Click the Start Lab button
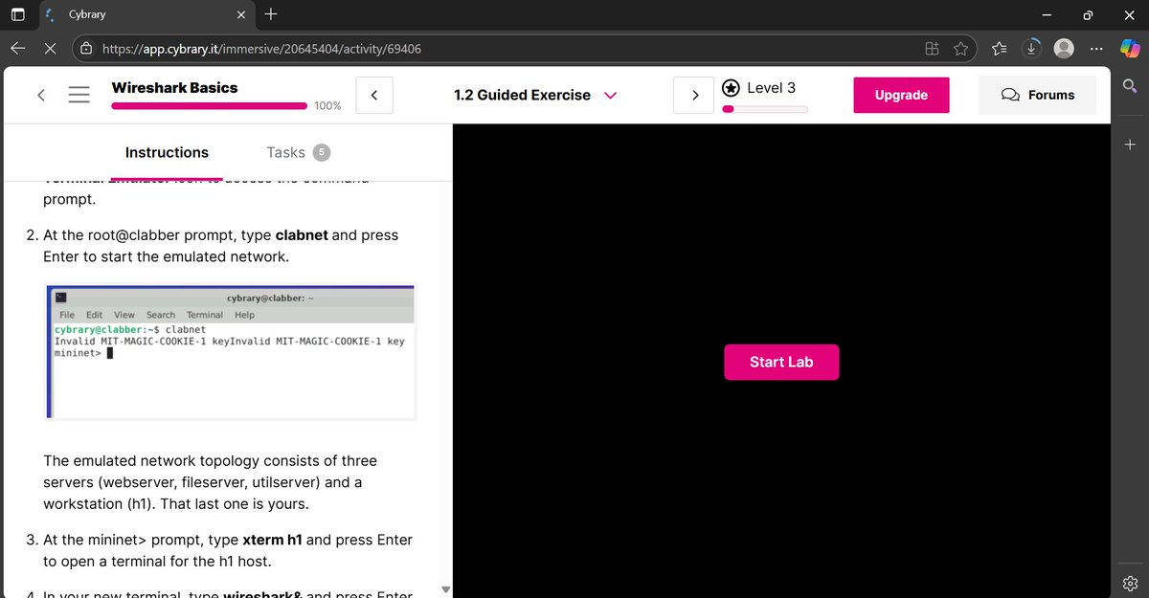Screen dimensions: 1149x598 click(781, 362)
